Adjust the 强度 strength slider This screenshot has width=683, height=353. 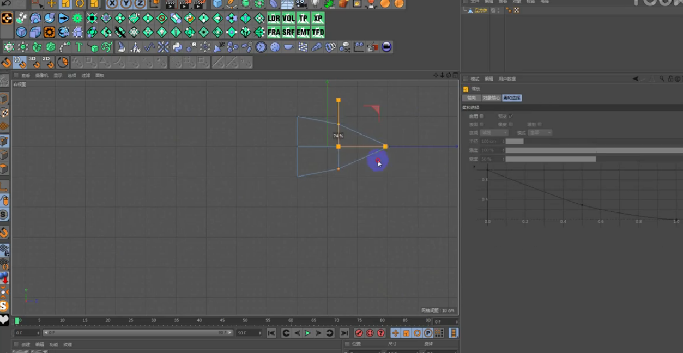[594, 150]
